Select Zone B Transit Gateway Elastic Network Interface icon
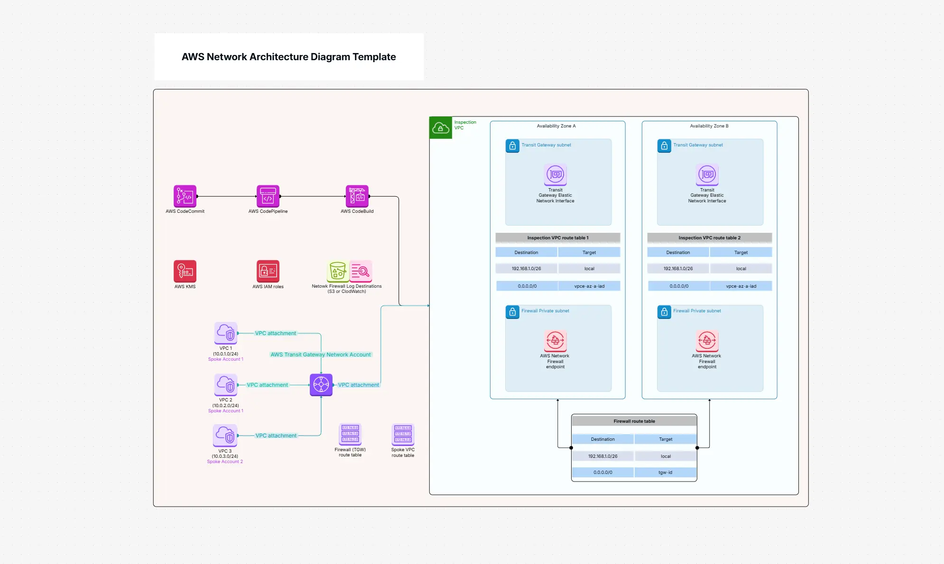The width and height of the screenshot is (944, 564). (707, 174)
